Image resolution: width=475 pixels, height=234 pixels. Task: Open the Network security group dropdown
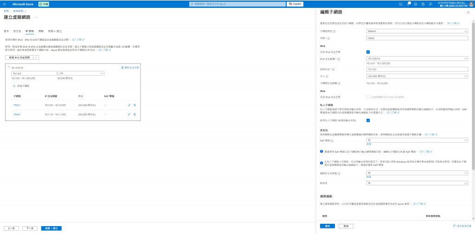tap(417, 173)
